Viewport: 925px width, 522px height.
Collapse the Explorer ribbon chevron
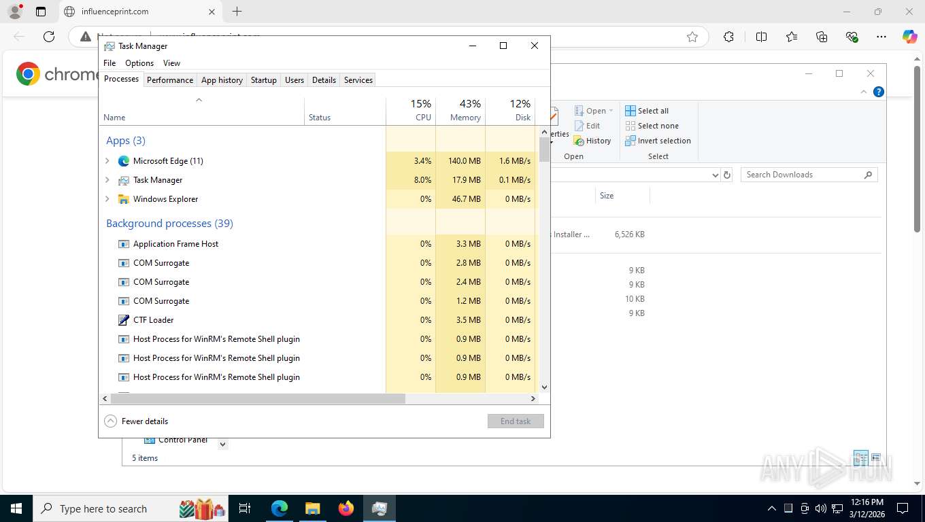tap(864, 92)
